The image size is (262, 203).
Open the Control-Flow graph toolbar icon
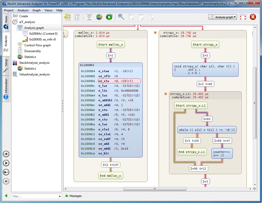67,17
